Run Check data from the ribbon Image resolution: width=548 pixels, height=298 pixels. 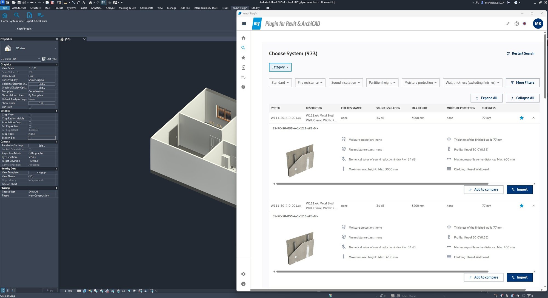pos(41,17)
